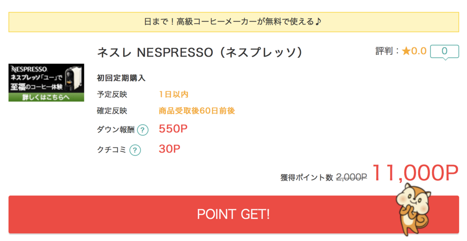Select the ネスレ NESPRESSO title heading
Screen dimensions: 467x241
point(200,52)
